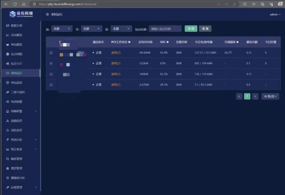Go to the next page arrow

click(x=255, y=96)
